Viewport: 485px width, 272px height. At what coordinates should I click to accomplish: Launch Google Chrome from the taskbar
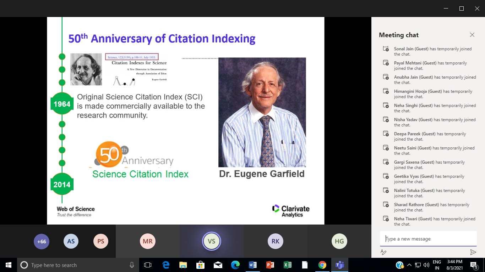pos(322,265)
